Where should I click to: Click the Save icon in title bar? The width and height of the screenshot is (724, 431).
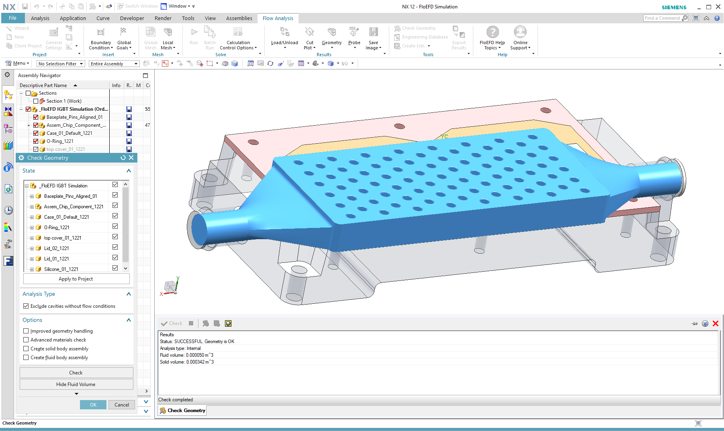tap(25, 6)
